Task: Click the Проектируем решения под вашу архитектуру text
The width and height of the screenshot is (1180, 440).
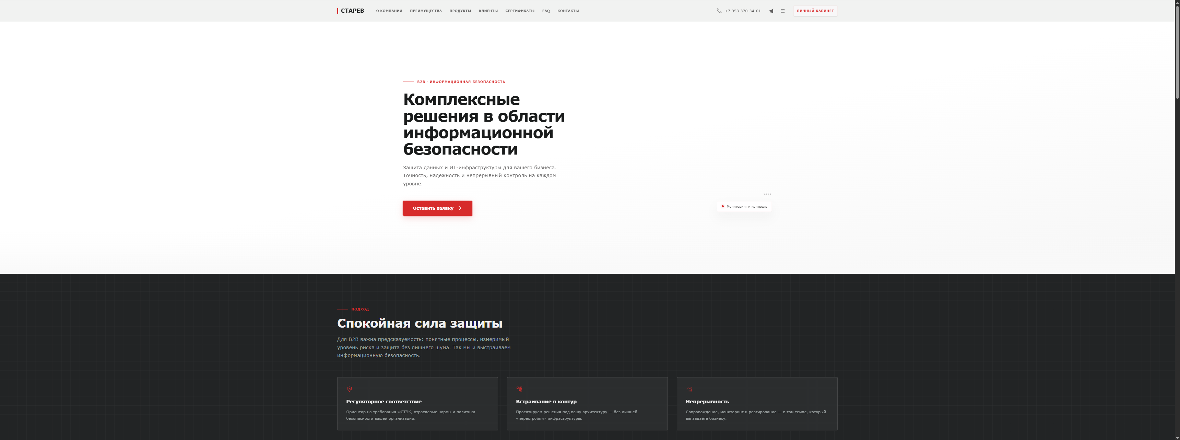Action: (576, 415)
